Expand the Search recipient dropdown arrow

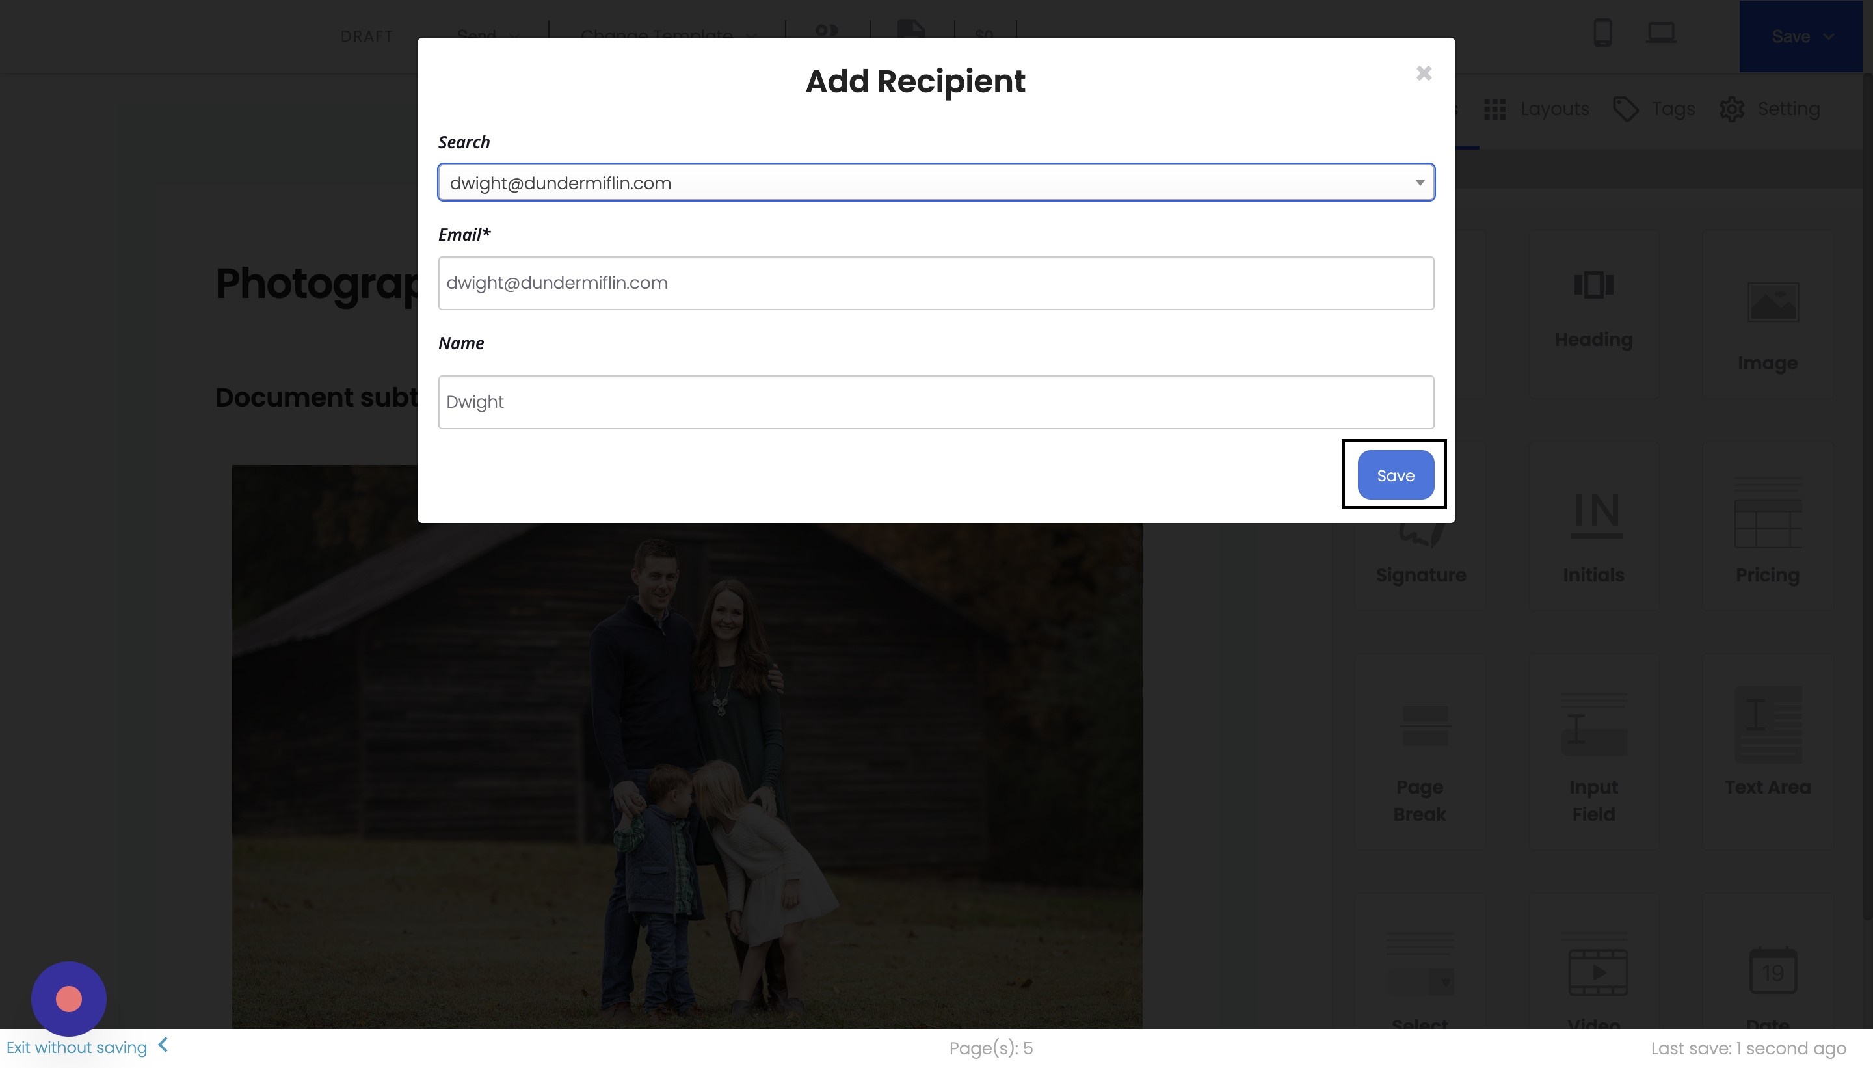tap(1419, 183)
